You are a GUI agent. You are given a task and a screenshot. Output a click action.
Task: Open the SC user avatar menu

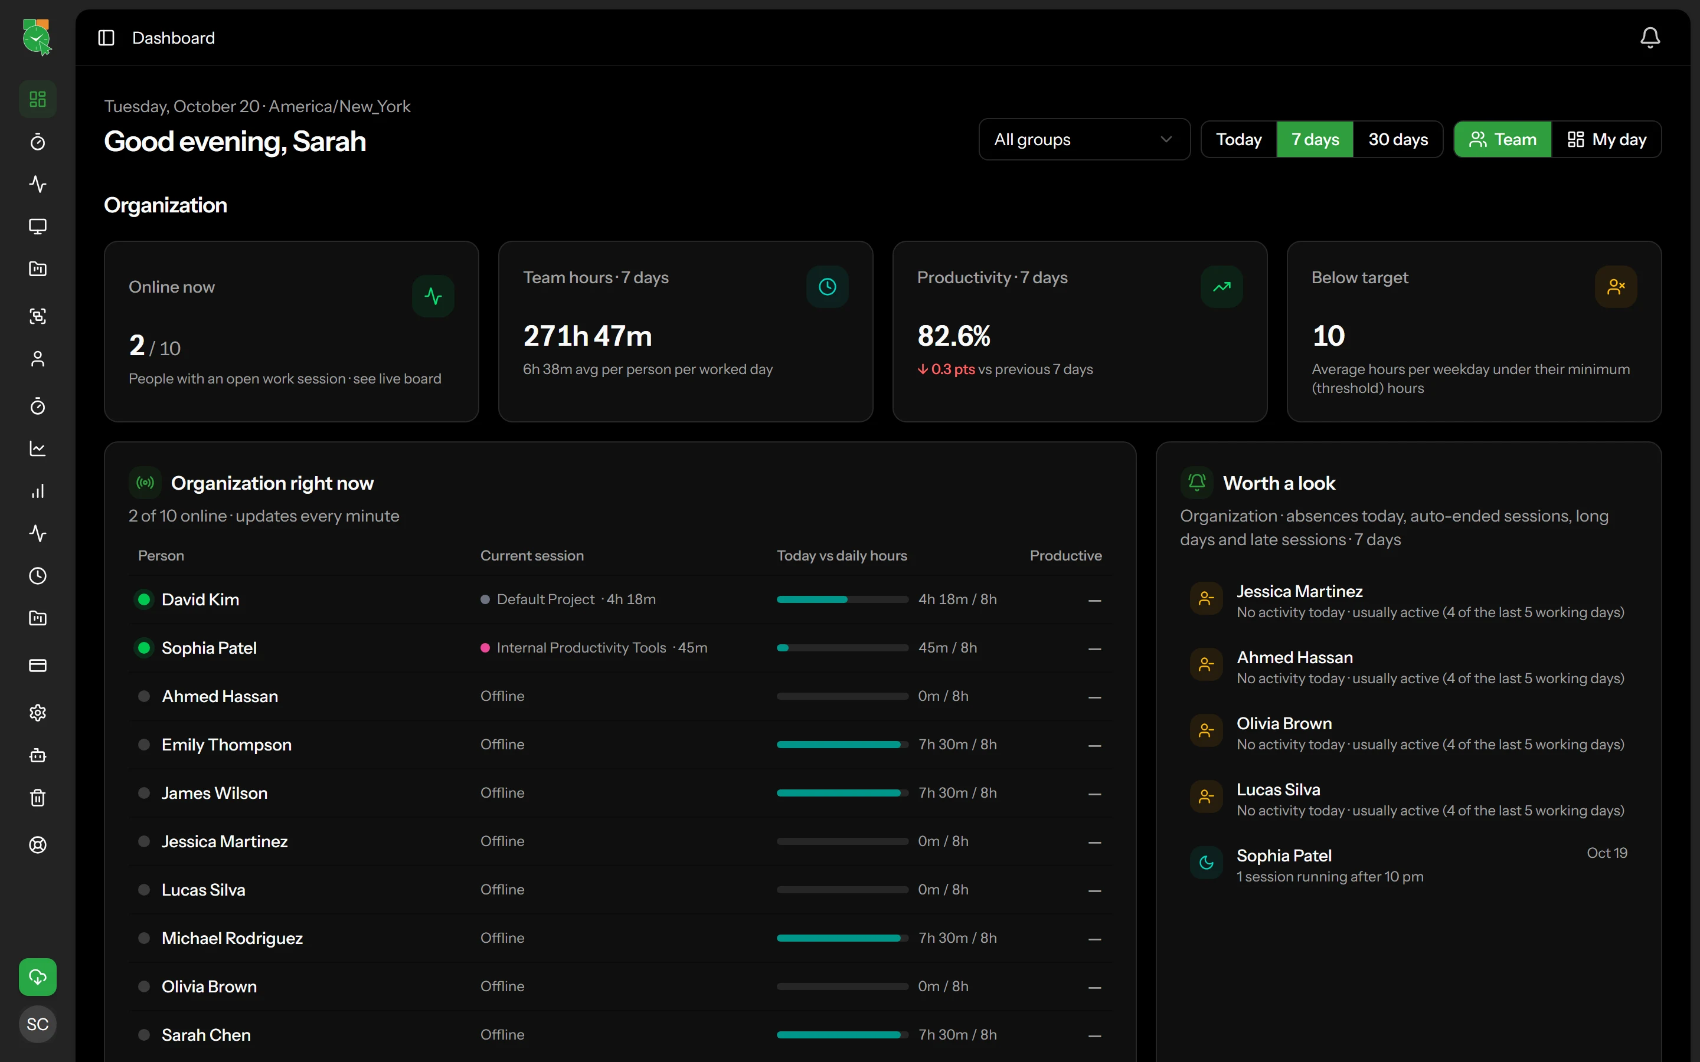click(x=37, y=1024)
